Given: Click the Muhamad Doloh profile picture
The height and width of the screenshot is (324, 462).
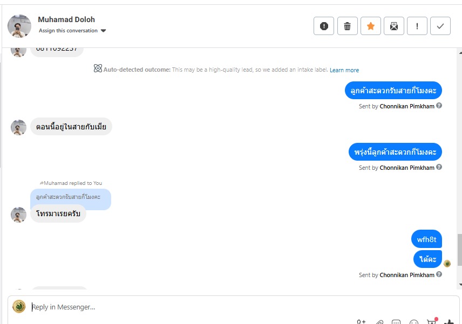Looking at the screenshot, I should pos(19,26).
